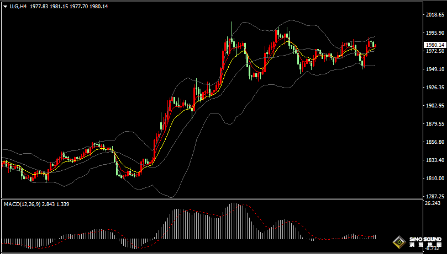Click the current price tag 1980.14

click(x=434, y=45)
